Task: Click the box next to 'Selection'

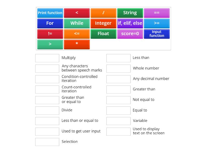Action: pyautogui.click(x=47, y=142)
